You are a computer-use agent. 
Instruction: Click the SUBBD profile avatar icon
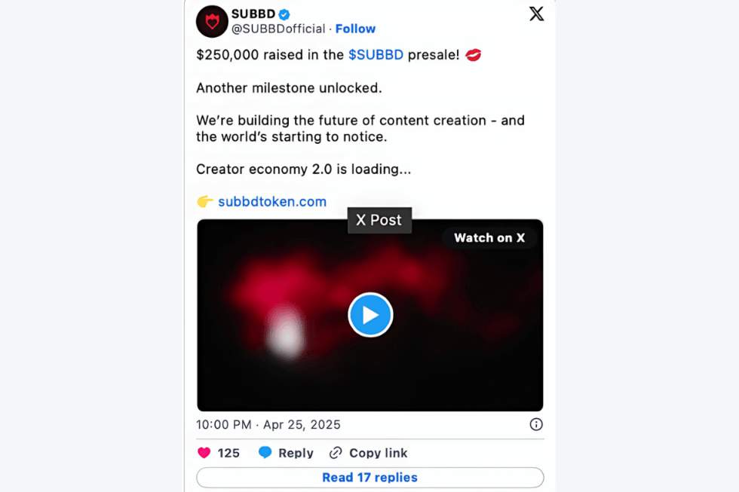(212, 21)
